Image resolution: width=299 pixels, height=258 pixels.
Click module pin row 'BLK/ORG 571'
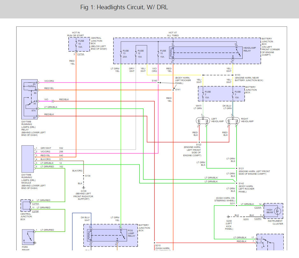click(x=49, y=159)
